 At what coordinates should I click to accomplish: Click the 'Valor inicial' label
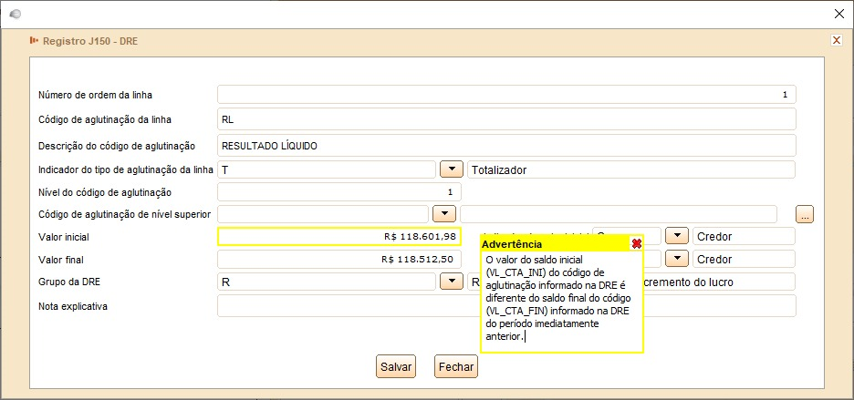click(x=63, y=237)
